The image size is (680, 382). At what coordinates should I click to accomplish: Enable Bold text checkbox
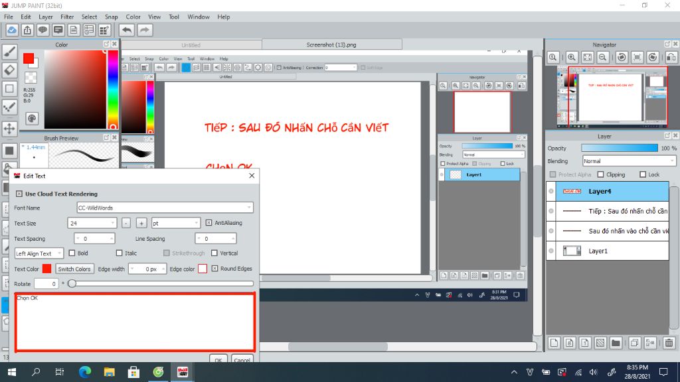tap(72, 253)
